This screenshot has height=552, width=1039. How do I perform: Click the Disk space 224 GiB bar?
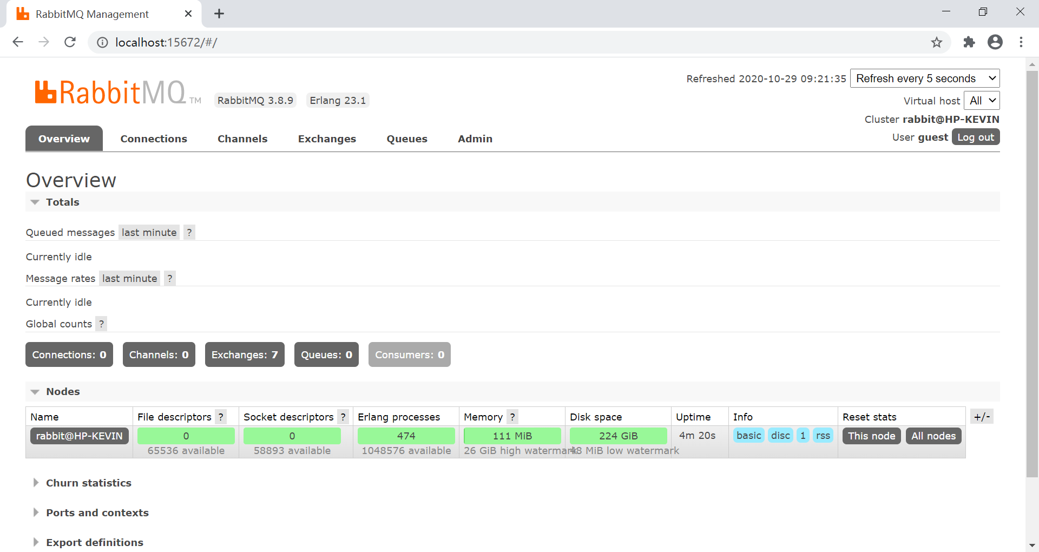[x=619, y=436]
